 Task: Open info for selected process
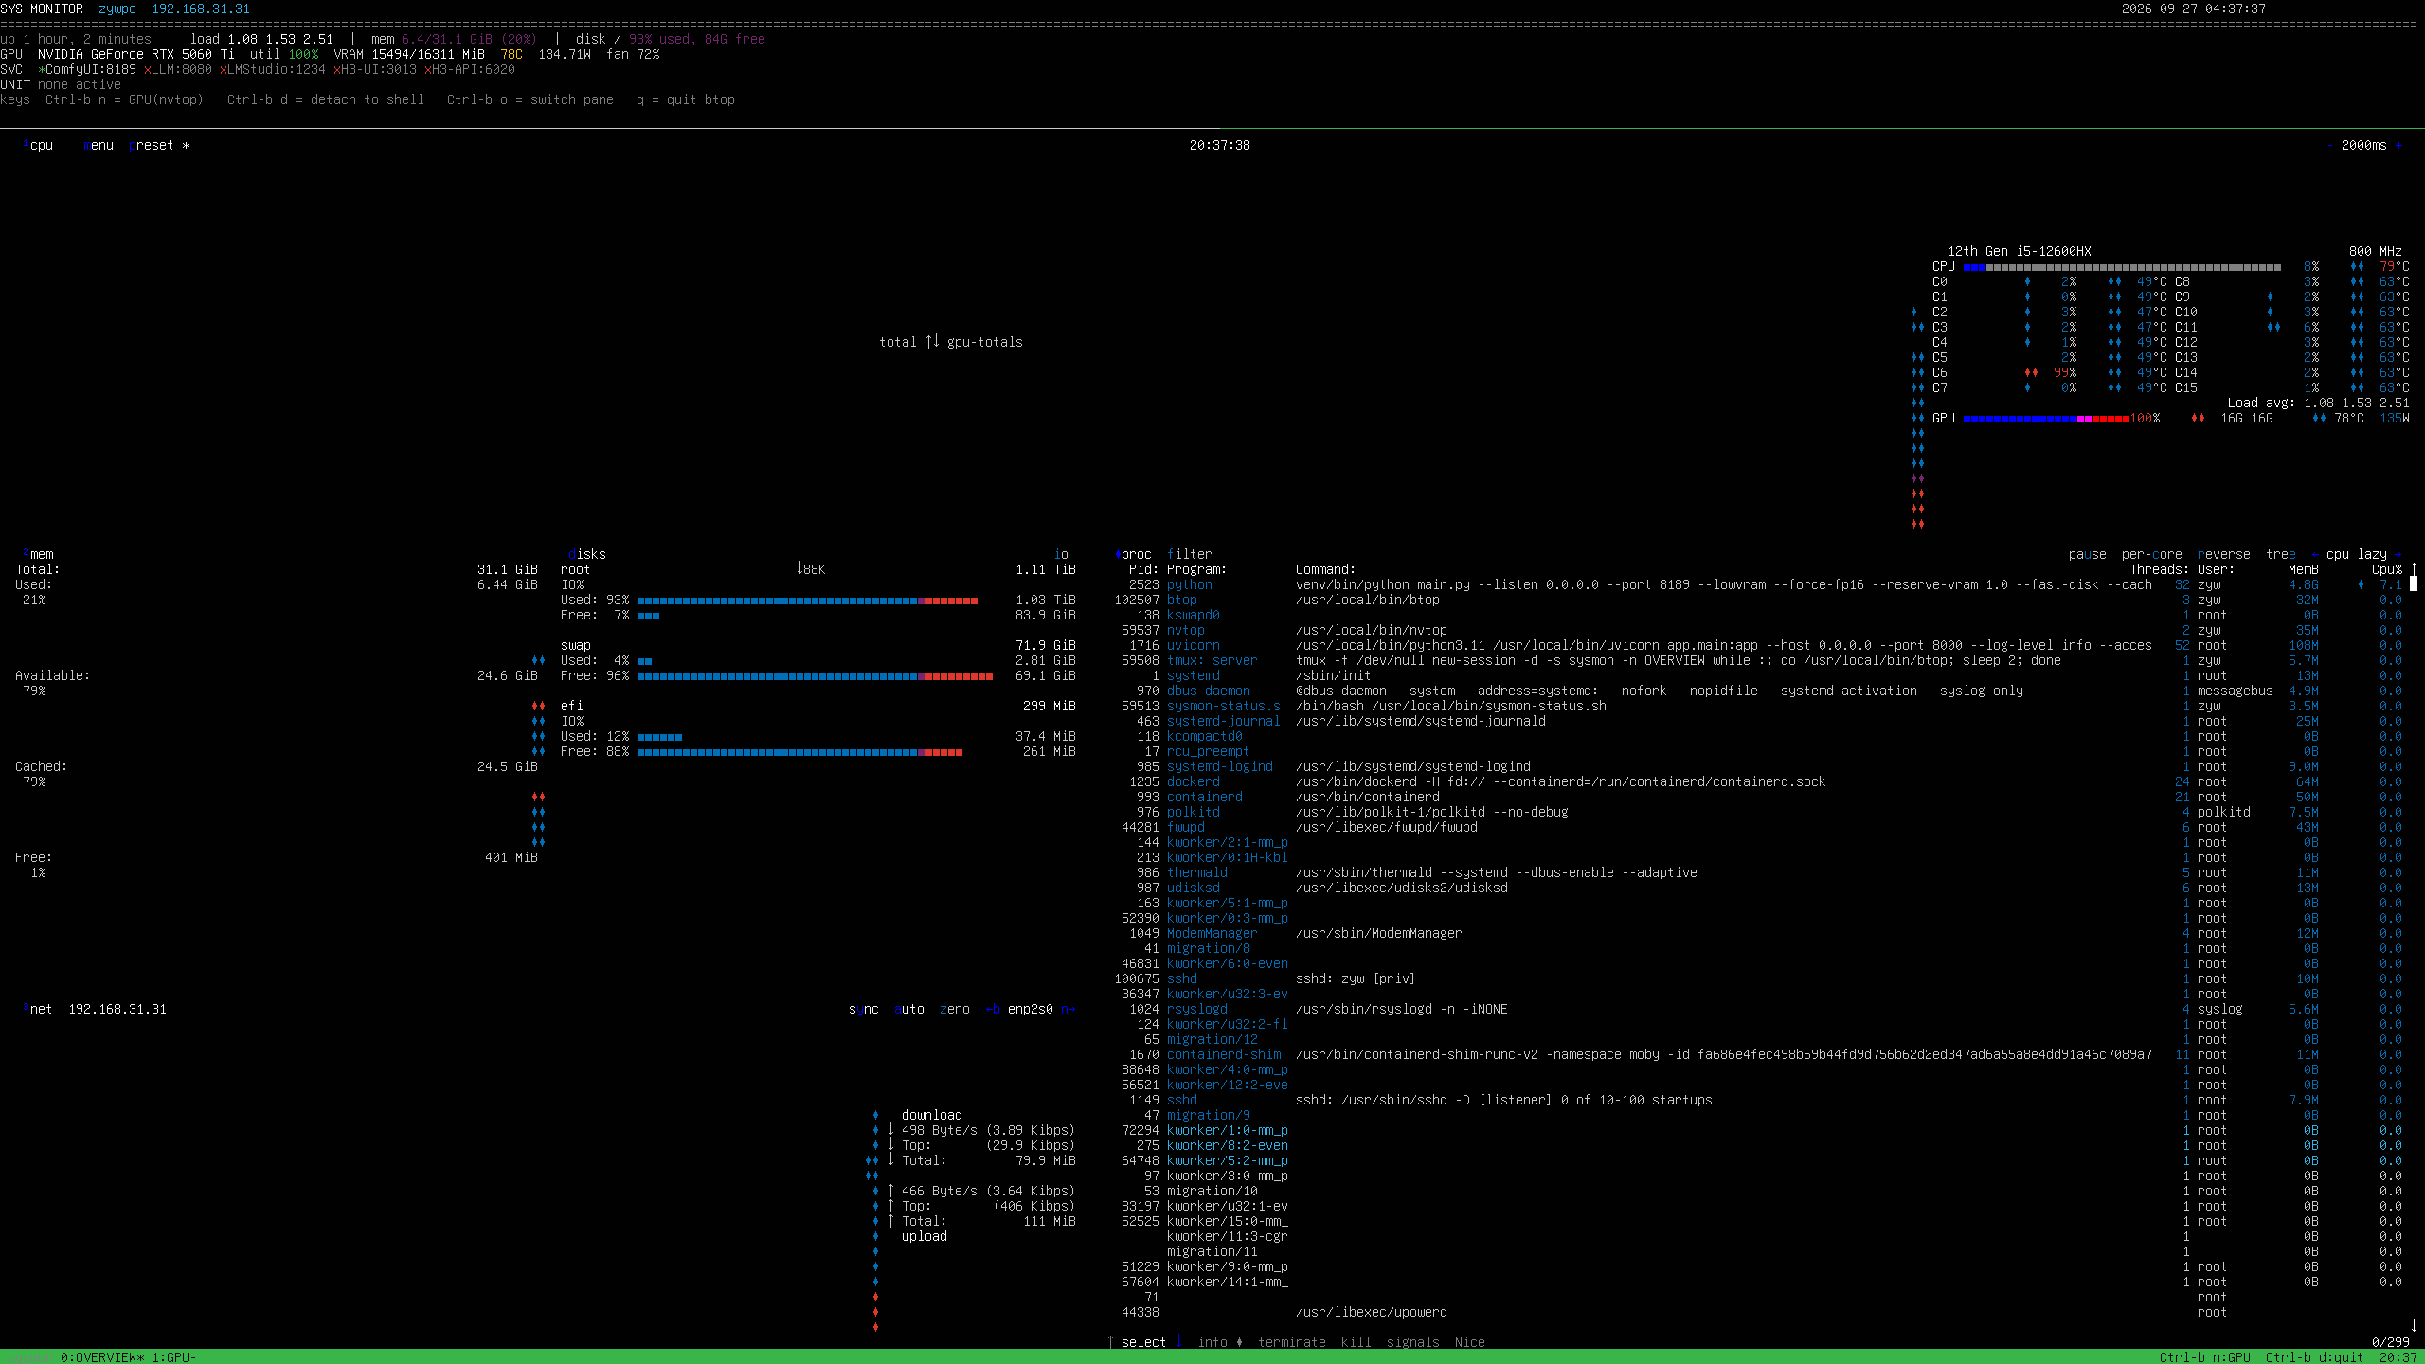(1212, 1342)
